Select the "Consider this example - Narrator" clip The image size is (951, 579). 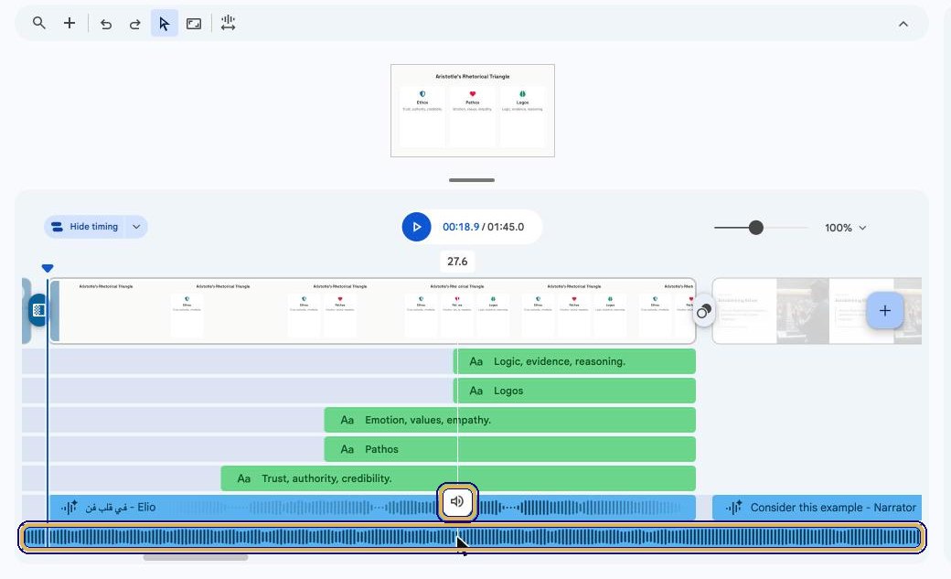(817, 508)
